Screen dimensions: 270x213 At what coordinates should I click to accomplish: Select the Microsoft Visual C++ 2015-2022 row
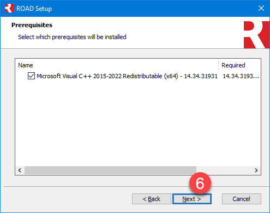(138, 76)
